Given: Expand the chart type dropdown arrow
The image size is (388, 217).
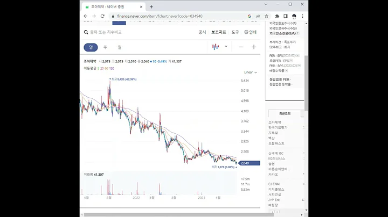Looking at the screenshot, I should pos(226,46).
